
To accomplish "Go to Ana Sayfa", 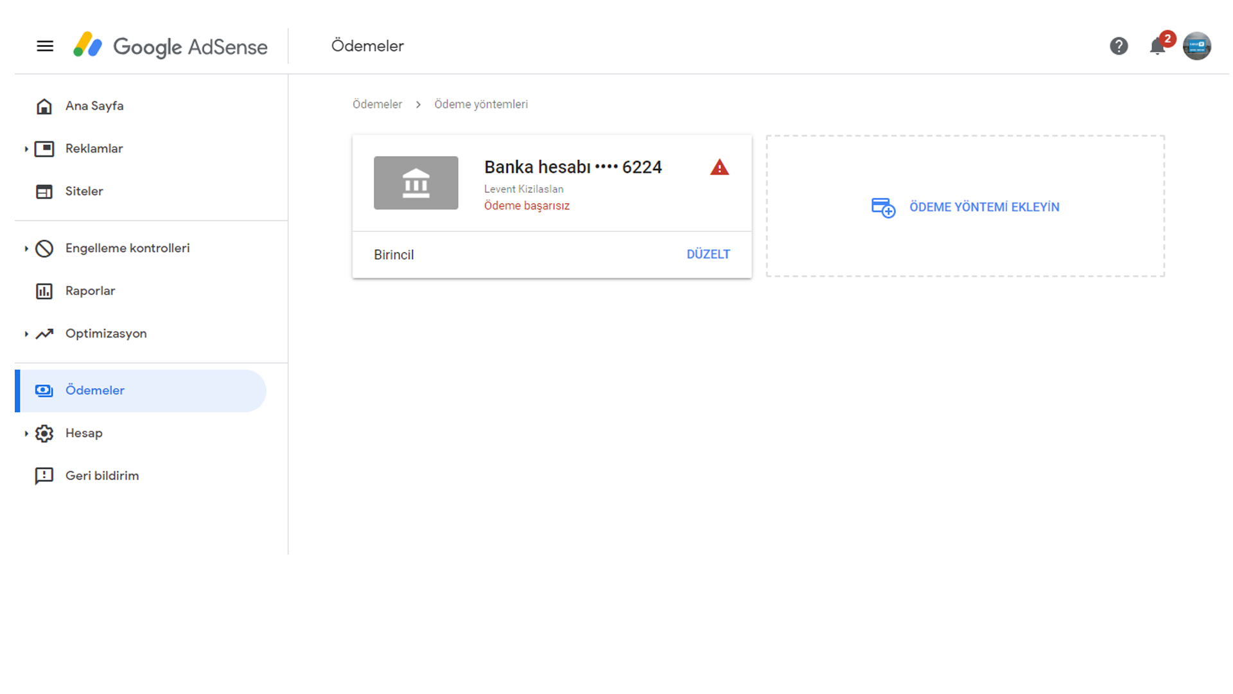I will [94, 106].
